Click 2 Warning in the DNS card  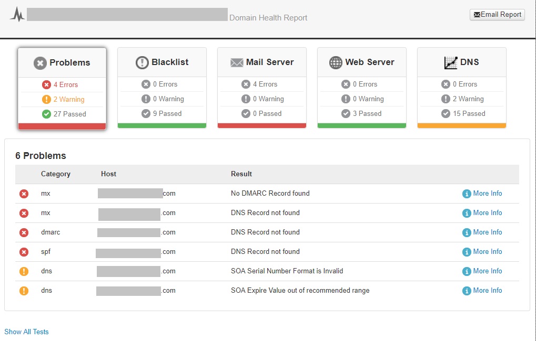[x=468, y=99]
